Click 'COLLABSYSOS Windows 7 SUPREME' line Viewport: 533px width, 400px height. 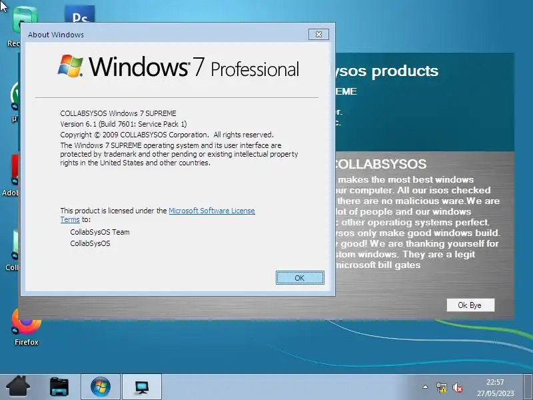click(118, 113)
